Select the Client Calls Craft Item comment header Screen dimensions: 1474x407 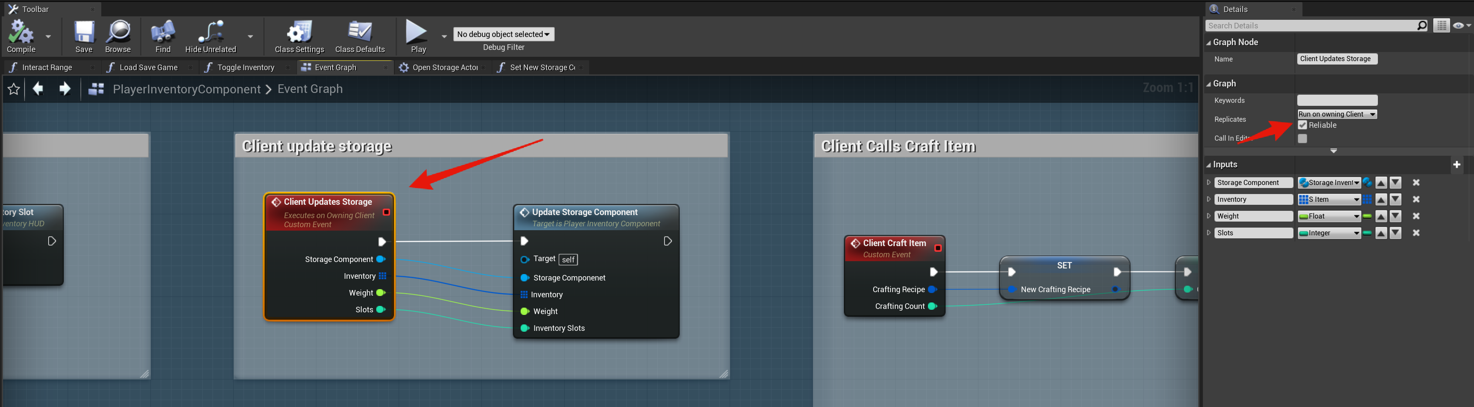[1006, 146]
